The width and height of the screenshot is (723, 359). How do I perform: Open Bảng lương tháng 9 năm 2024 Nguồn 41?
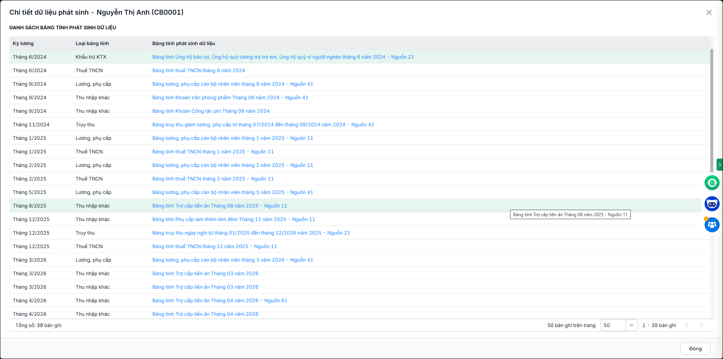click(x=232, y=84)
